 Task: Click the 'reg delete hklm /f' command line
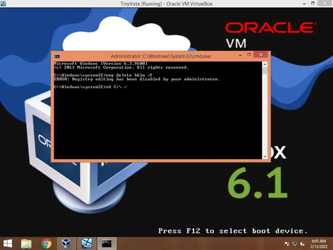tap(103, 75)
